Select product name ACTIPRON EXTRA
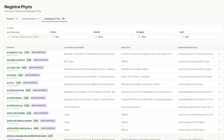This screenshot has height=140, width=224. click(16, 91)
